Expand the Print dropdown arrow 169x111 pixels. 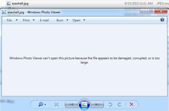click(33, 20)
